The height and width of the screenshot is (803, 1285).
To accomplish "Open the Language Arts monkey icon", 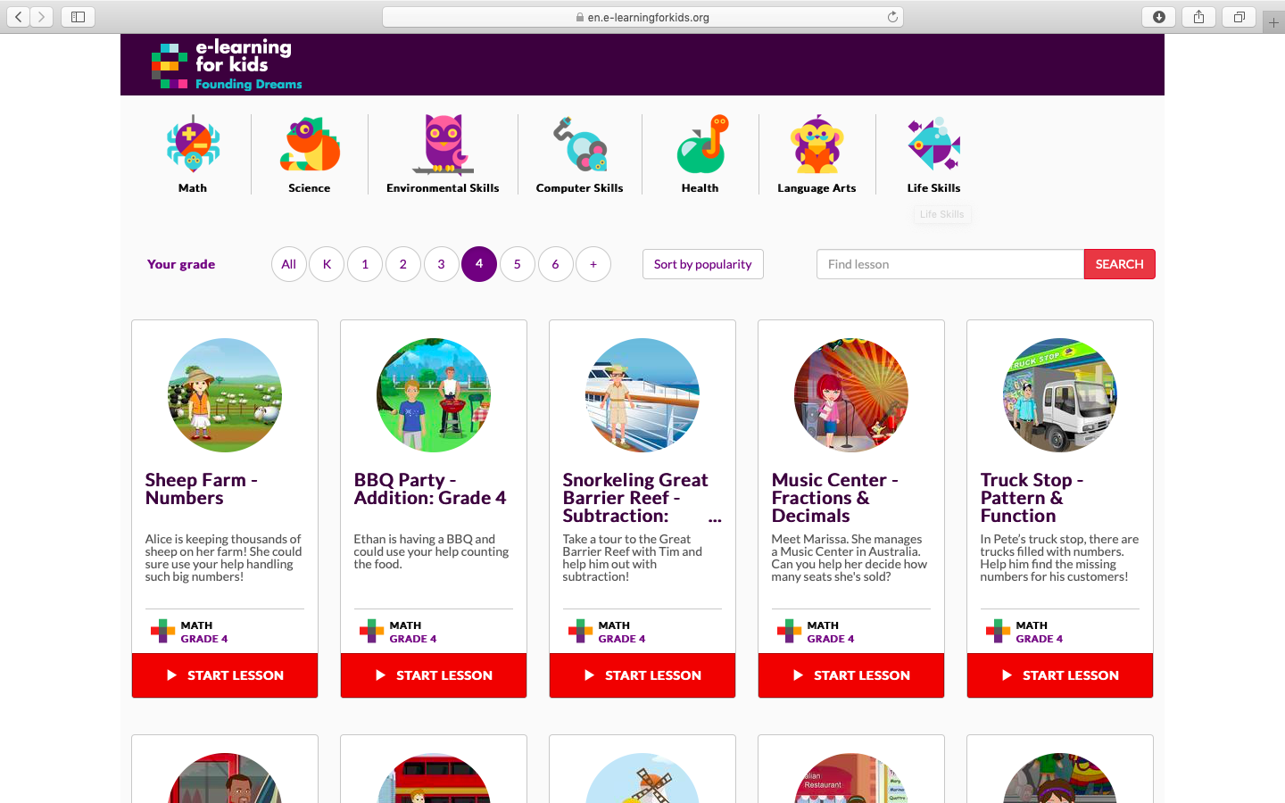I will 817,145.
